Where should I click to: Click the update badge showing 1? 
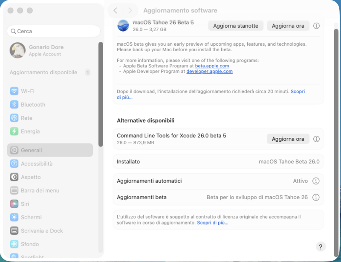[x=88, y=72]
